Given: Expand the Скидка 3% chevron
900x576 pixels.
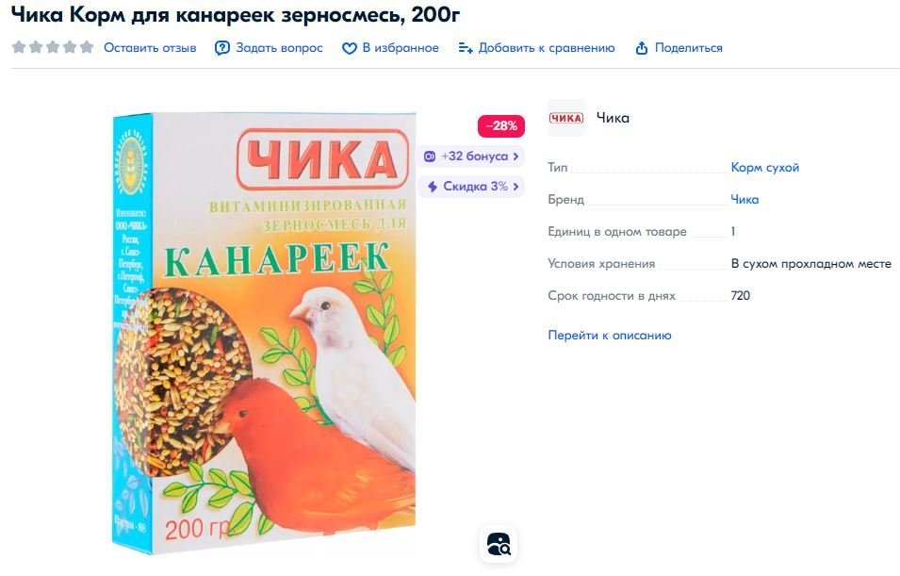Looking at the screenshot, I should tap(516, 186).
